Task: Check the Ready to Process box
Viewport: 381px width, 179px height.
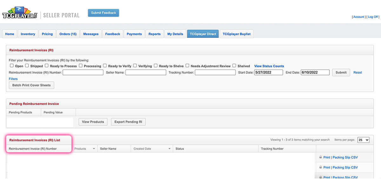Action: [x=47, y=66]
